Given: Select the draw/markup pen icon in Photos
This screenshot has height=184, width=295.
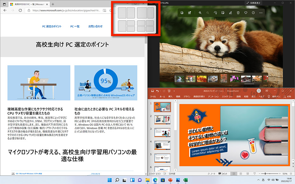Looking at the screenshot, I should tap(231, 13).
